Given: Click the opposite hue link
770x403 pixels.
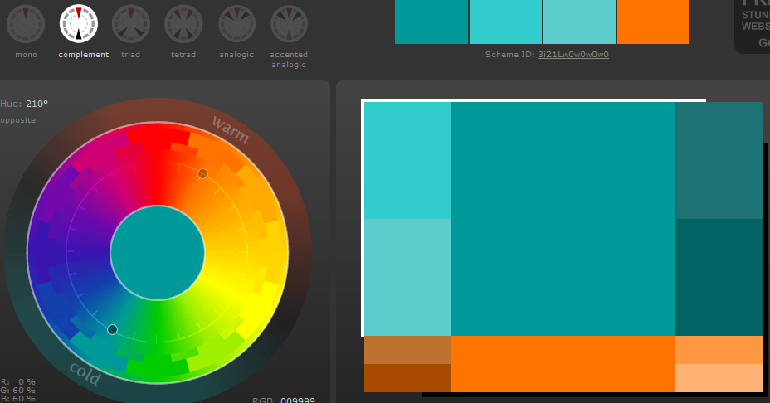Looking at the screenshot, I should click(x=17, y=120).
